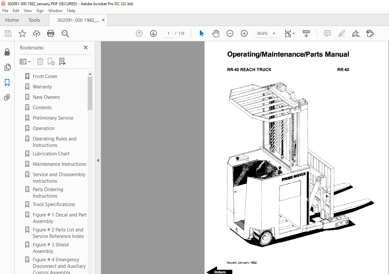
Task: Open the Help menu
Action: pos(71,11)
